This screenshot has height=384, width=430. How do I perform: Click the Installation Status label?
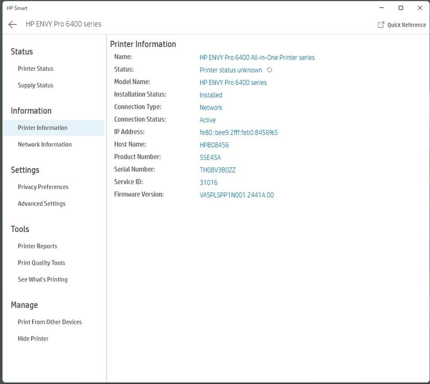140,95
